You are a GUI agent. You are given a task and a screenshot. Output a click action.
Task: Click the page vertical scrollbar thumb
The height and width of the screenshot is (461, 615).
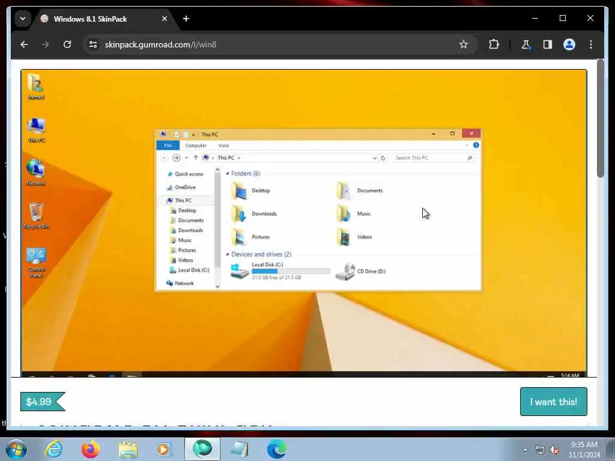tap(601, 118)
